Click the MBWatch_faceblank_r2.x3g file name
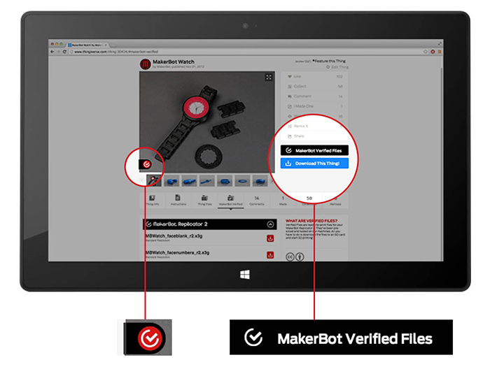Viewport: 490px width, 369px height. point(174,236)
